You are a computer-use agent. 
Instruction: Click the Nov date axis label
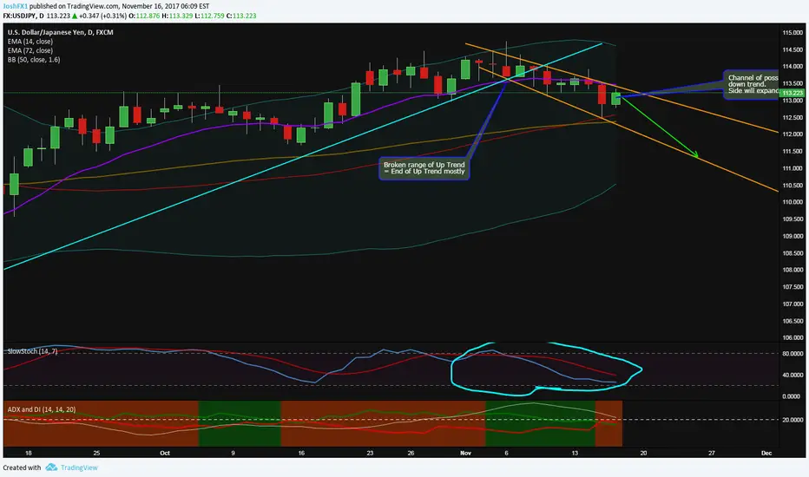click(465, 453)
